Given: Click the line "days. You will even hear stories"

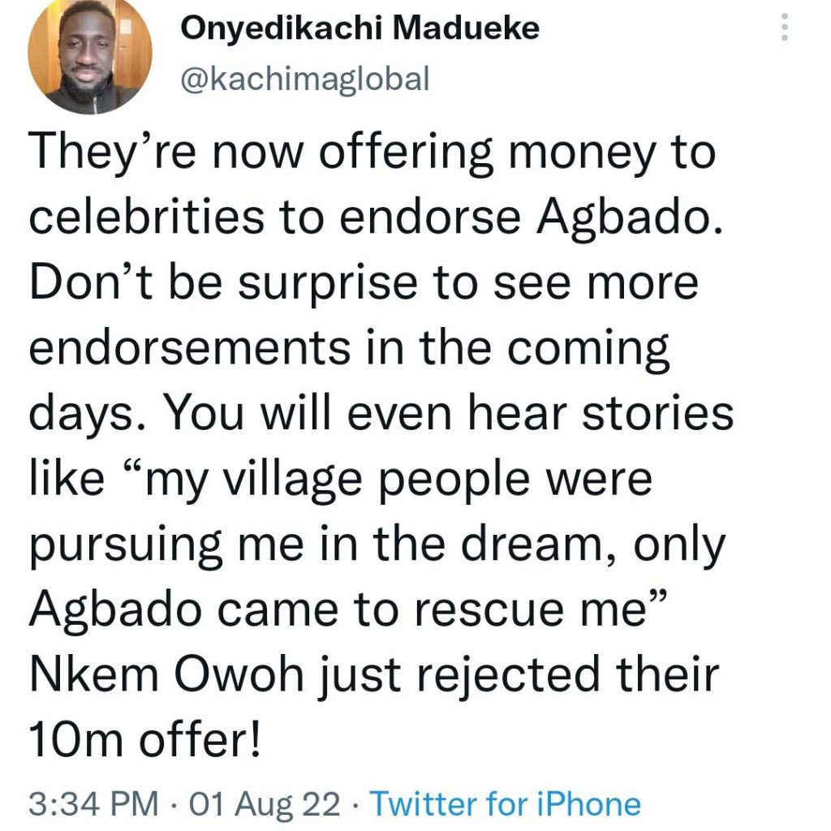Looking at the screenshot, I should coord(381,414).
